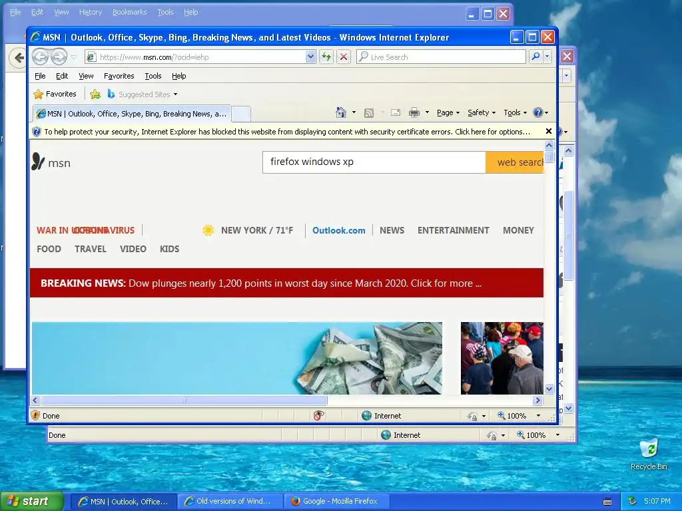Click the keyboard icon in system tray

tap(607, 502)
